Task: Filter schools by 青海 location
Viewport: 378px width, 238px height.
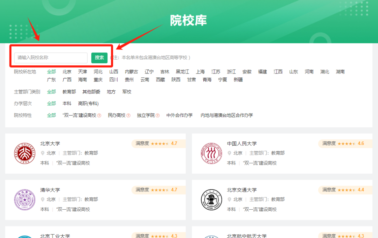Action: [x=207, y=79]
